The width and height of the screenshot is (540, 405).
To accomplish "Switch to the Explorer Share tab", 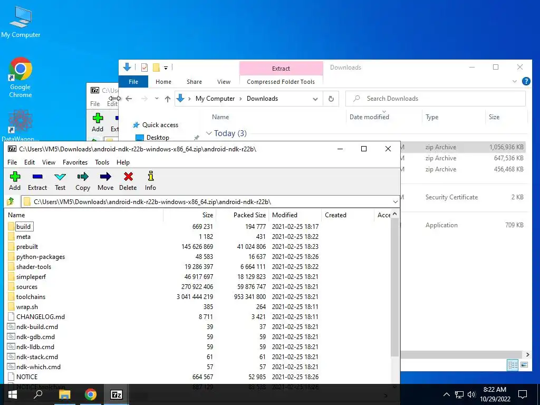I will coord(194,82).
